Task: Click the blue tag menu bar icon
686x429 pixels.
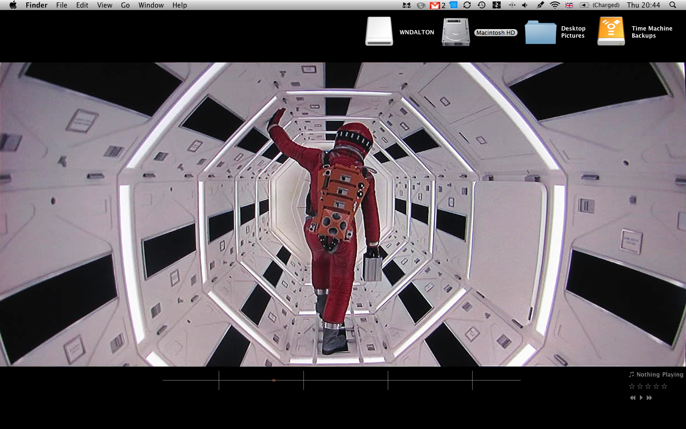Action: [454, 5]
